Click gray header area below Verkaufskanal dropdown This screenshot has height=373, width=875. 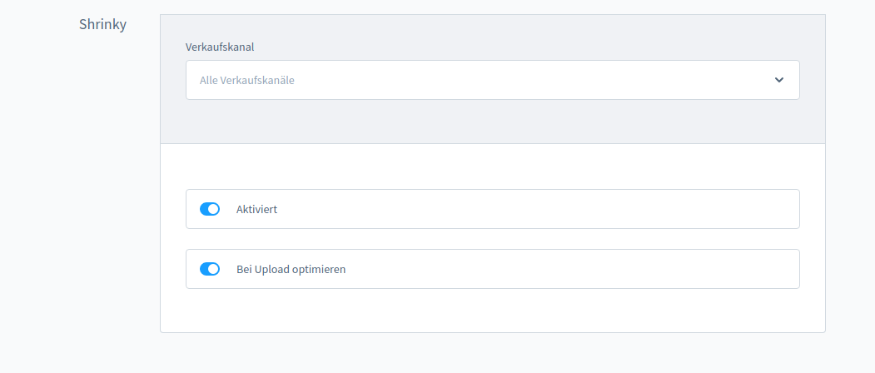[492, 122]
